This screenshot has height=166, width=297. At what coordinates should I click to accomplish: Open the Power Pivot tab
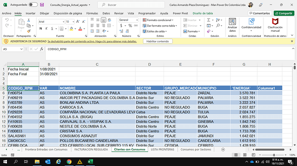pos(180,13)
